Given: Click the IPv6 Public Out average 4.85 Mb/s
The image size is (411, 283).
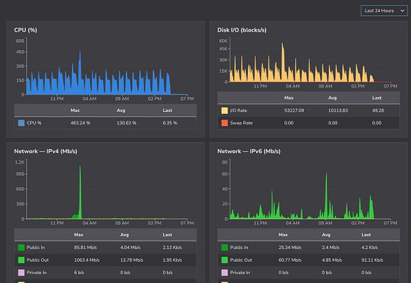Looking at the screenshot, I should pos(332,260).
